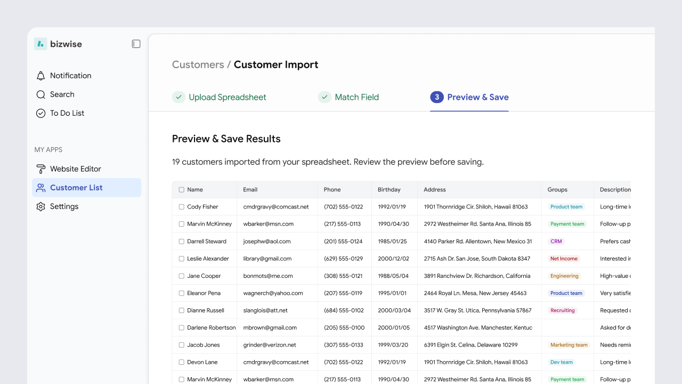Screen dimensions: 682x384
Task: Click email slanglois@att.net
Action: 265,310
